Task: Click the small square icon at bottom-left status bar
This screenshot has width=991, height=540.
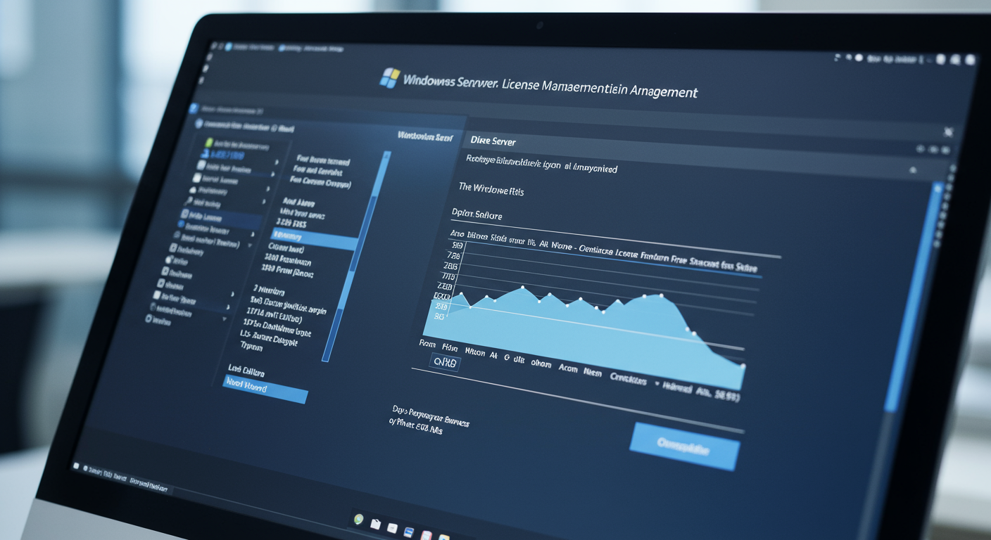Action: coord(76,466)
